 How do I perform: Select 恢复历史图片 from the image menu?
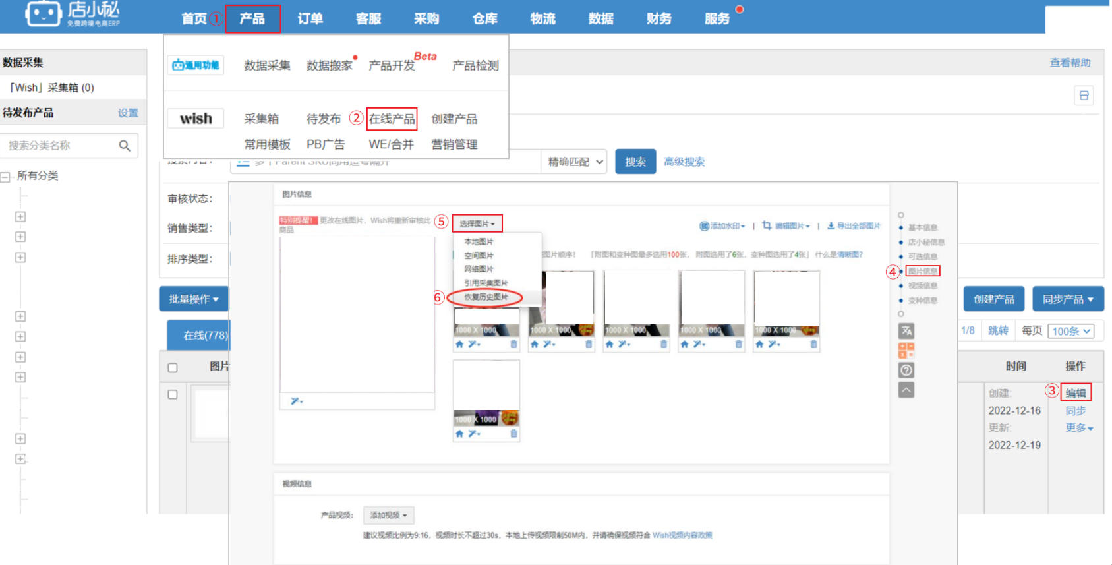click(486, 297)
